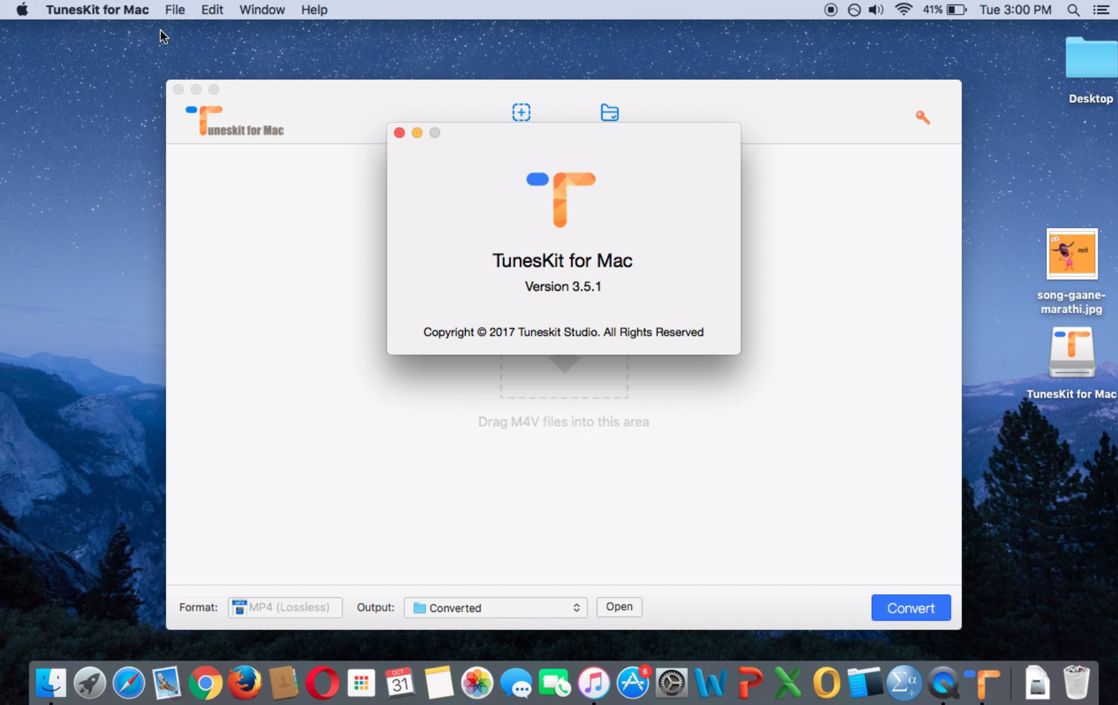Launch Opera from the dock

322,683
